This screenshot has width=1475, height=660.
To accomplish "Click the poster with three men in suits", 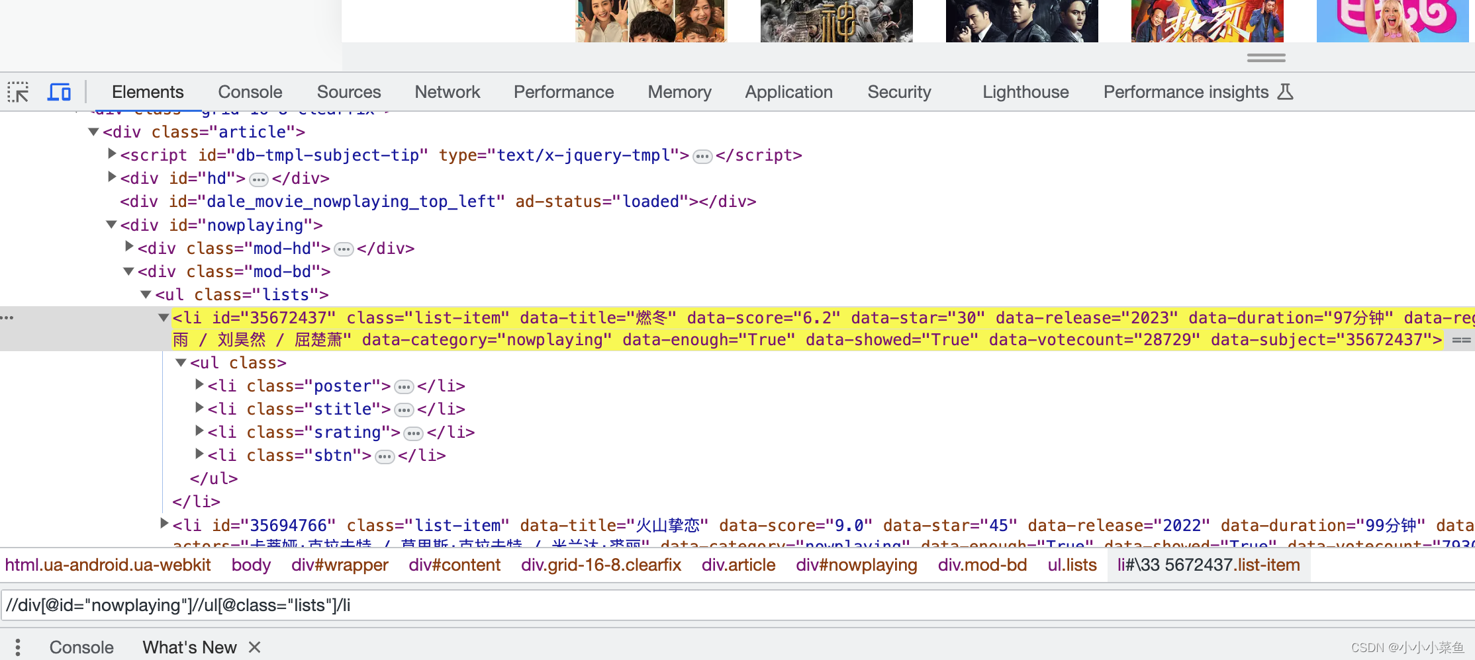I will [x=1022, y=21].
